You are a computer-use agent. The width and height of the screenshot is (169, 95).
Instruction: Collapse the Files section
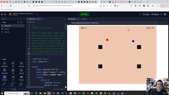(2, 22)
